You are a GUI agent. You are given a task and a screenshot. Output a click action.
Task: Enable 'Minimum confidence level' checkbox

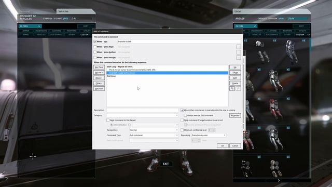182,130
